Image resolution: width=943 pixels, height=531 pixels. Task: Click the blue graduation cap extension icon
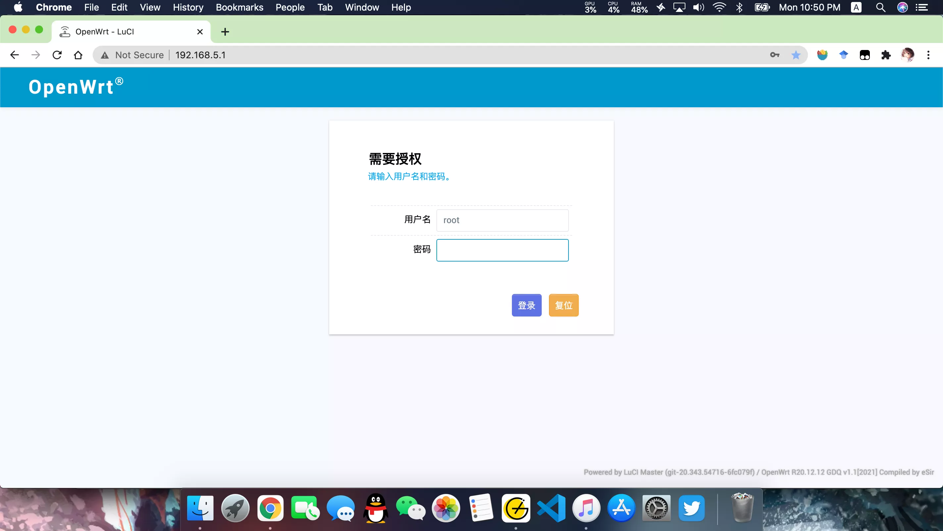[843, 55]
